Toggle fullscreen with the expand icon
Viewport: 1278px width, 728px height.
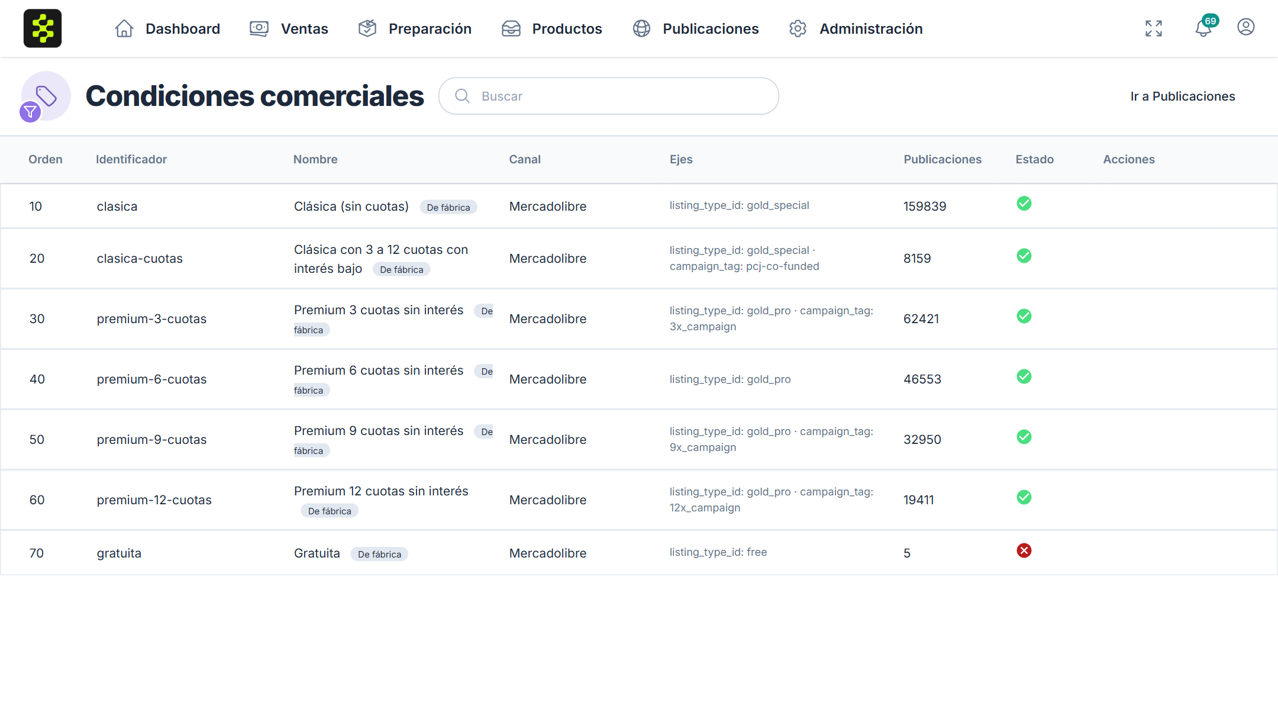1154,28
